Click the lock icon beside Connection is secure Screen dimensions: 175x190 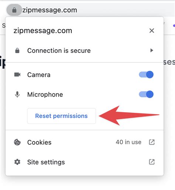pos(17,51)
